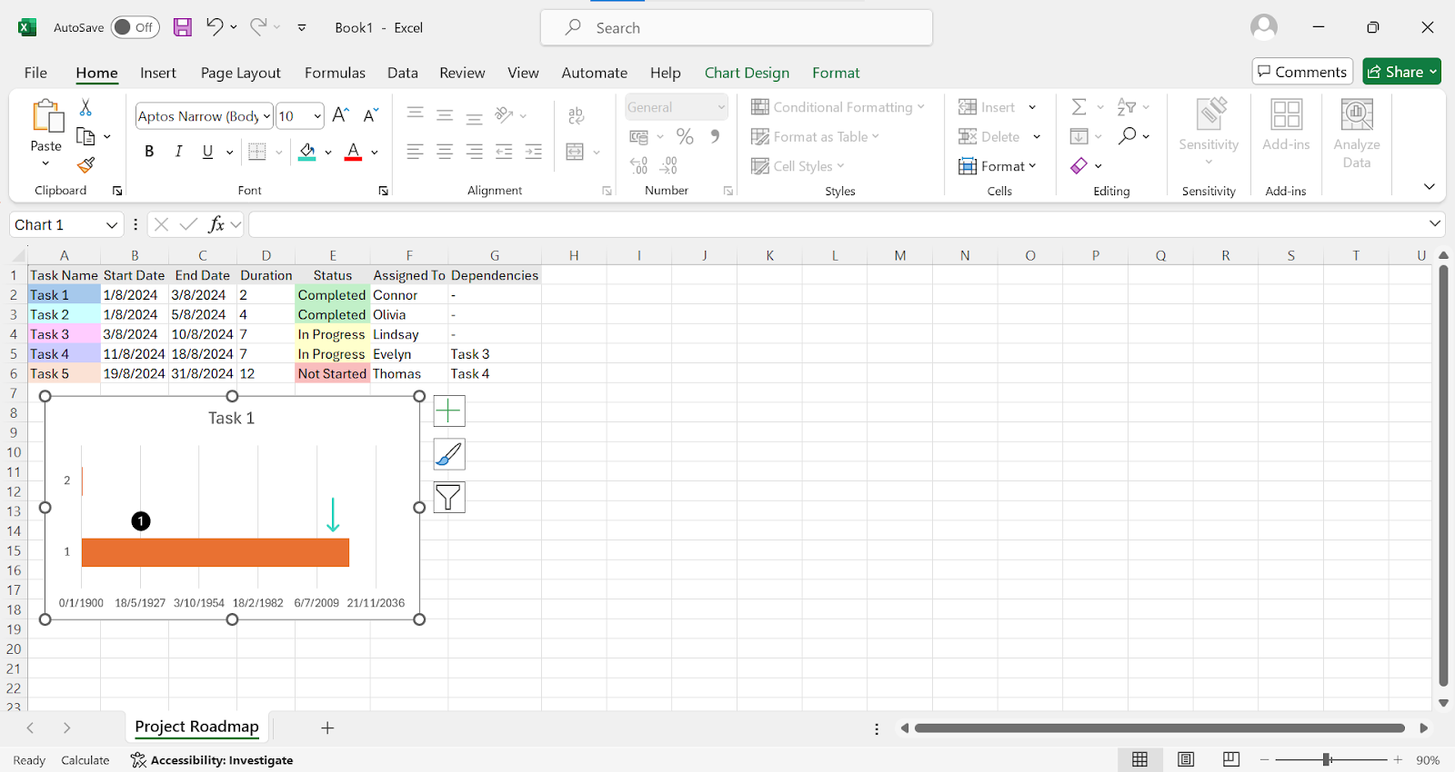The width and height of the screenshot is (1455, 772).
Task: Add a new sheet with plus button
Action: pyautogui.click(x=327, y=727)
